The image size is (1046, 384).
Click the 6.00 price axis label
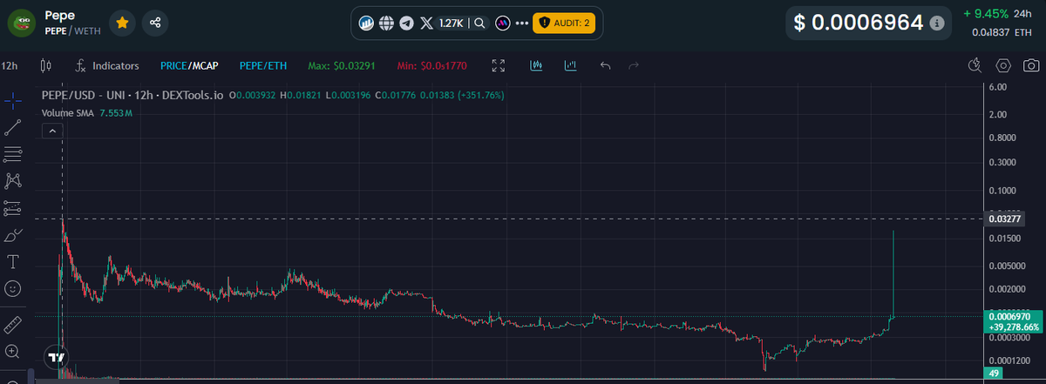[x=998, y=88]
